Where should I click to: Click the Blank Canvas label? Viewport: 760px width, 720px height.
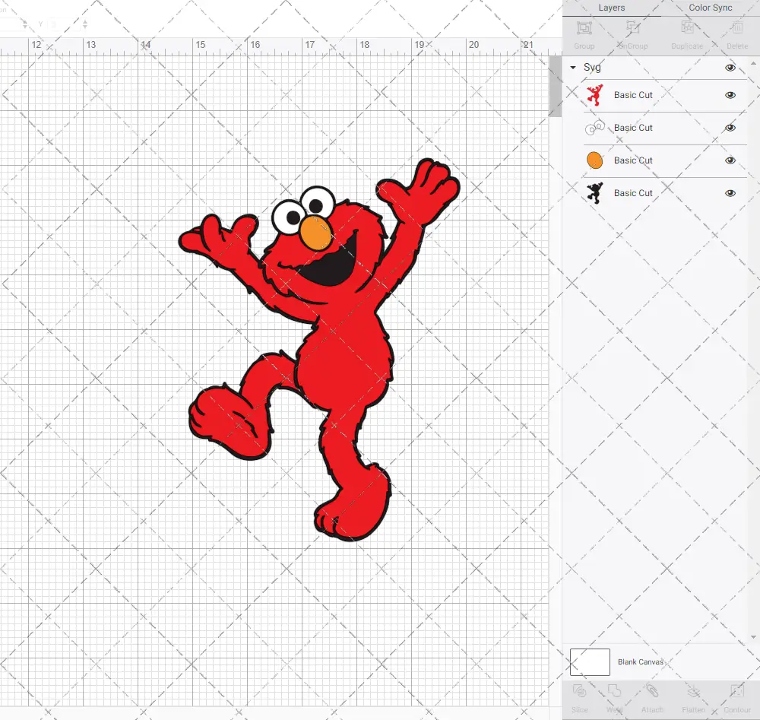640,661
